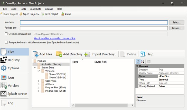Collapse the General property category

coord(137,66)
